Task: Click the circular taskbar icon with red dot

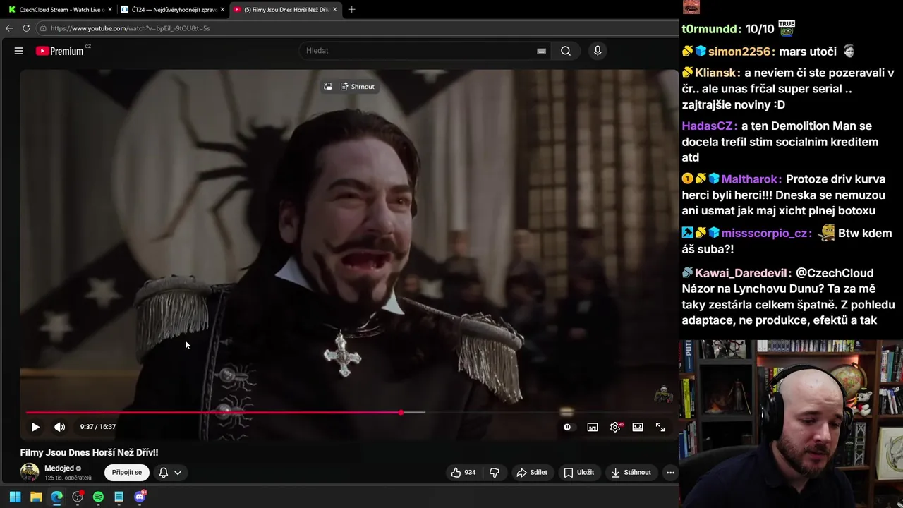Action: click(x=78, y=497)
